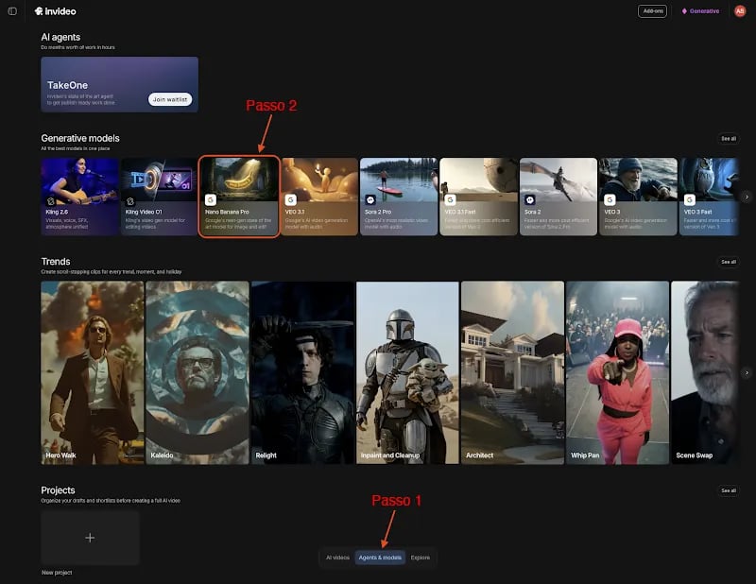Click the Trends section heading

point(56,262)
